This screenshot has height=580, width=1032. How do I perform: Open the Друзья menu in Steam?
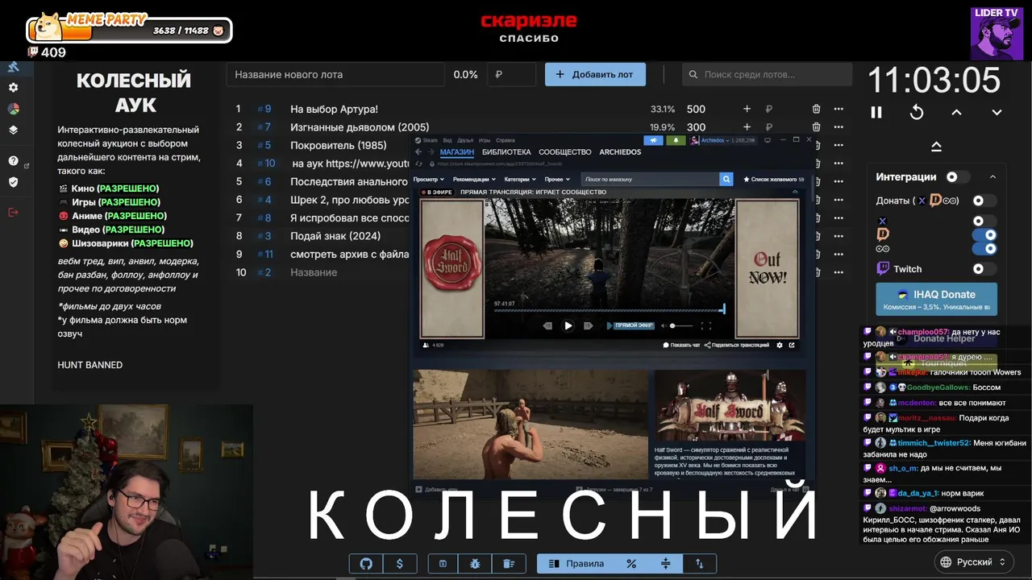tap(464, 140)
